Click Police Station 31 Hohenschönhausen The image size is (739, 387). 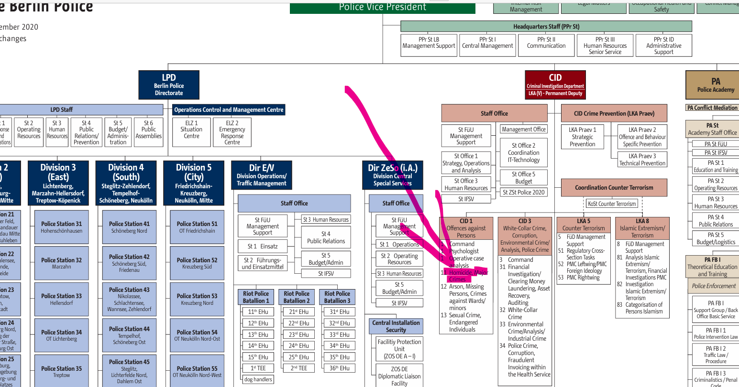62,227
